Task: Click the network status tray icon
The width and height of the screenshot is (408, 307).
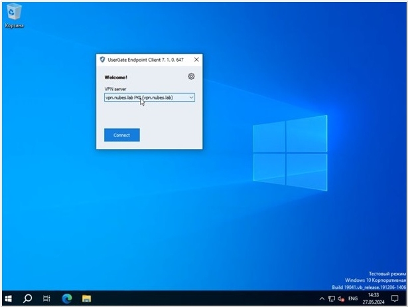Action: point(331,299)
